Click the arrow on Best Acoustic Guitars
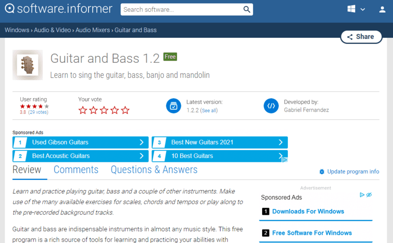This screenshot has height=243, width=393. pyautogui.click(x=142, y=156)
